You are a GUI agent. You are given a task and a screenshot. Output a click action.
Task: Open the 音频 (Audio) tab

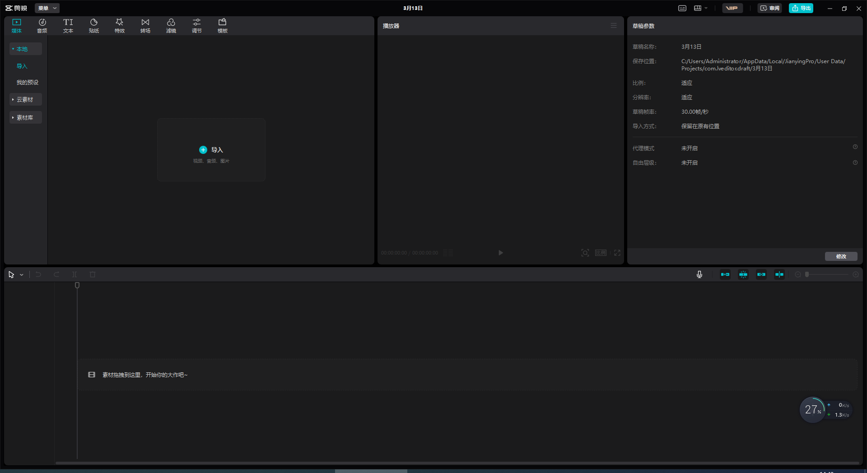(42, 26)
